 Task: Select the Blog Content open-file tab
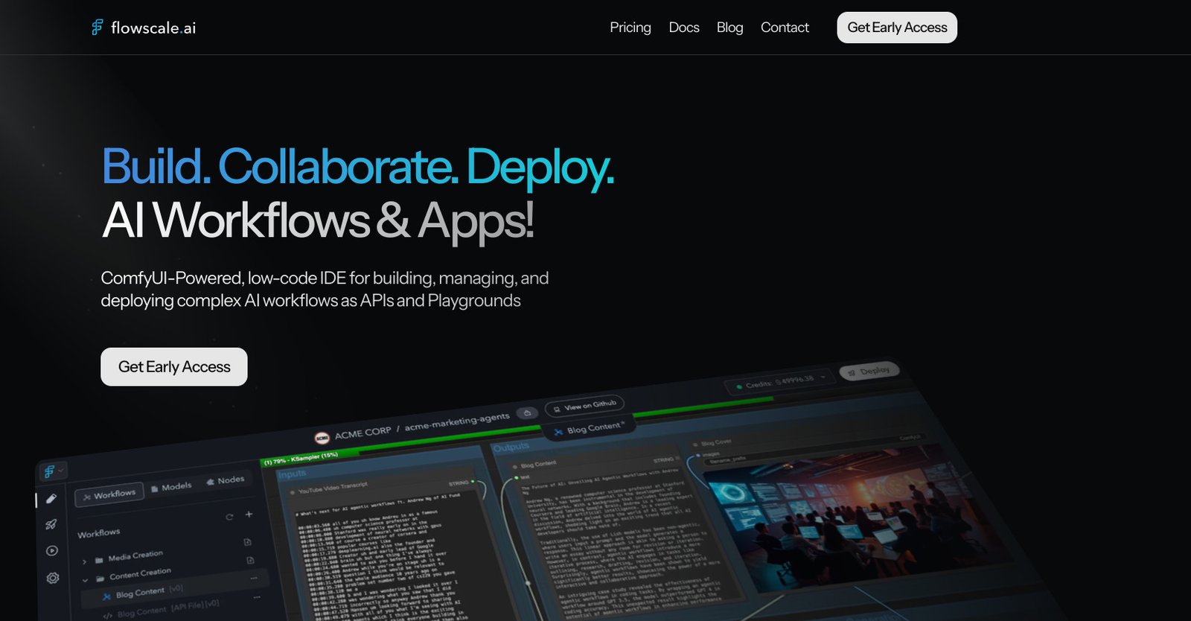click(x=591, y=428)
